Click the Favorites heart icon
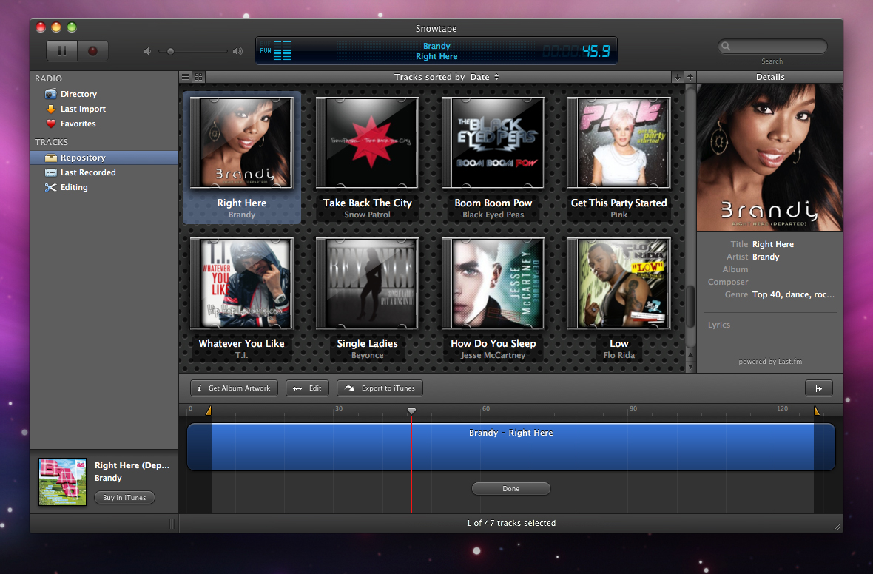Image resolution: width=873 pixels, height=574 pixels. pos(50,124)
